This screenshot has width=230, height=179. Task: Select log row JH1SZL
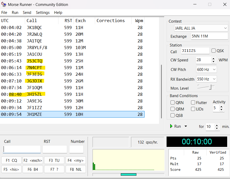[72, 94]
